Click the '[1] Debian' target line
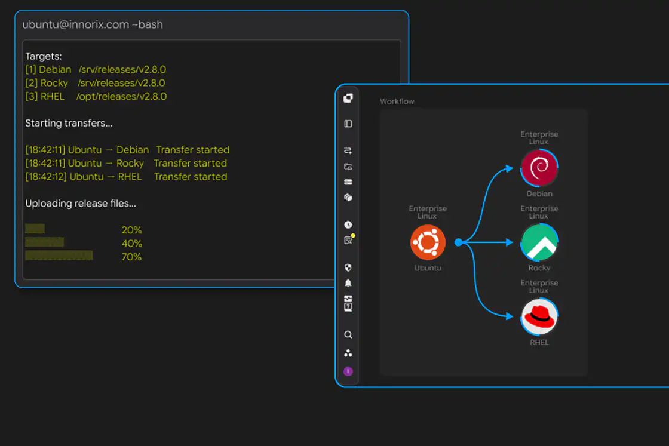 pyautogui.click(x=96, y=69)
